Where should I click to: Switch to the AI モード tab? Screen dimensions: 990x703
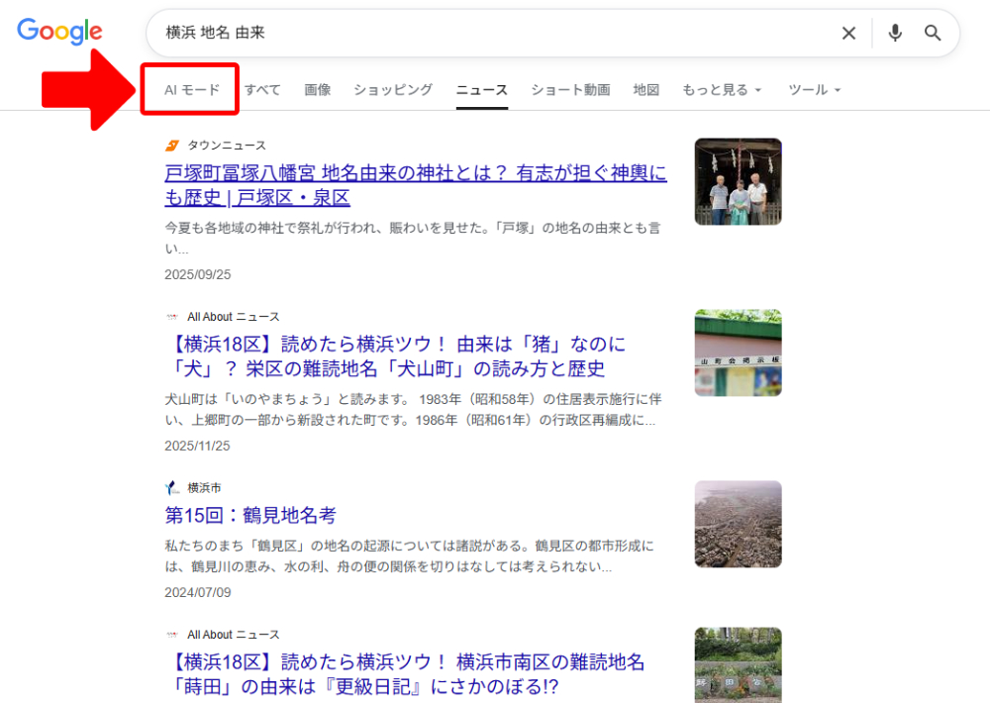click(189, 89)
